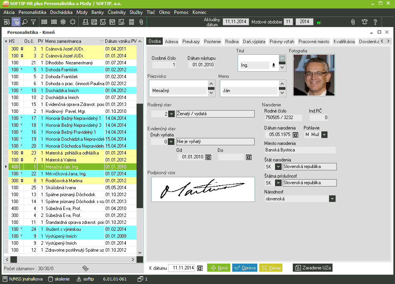Switch to the Adresa tab
Screen dimensions: 395x284
pos(171,41)
